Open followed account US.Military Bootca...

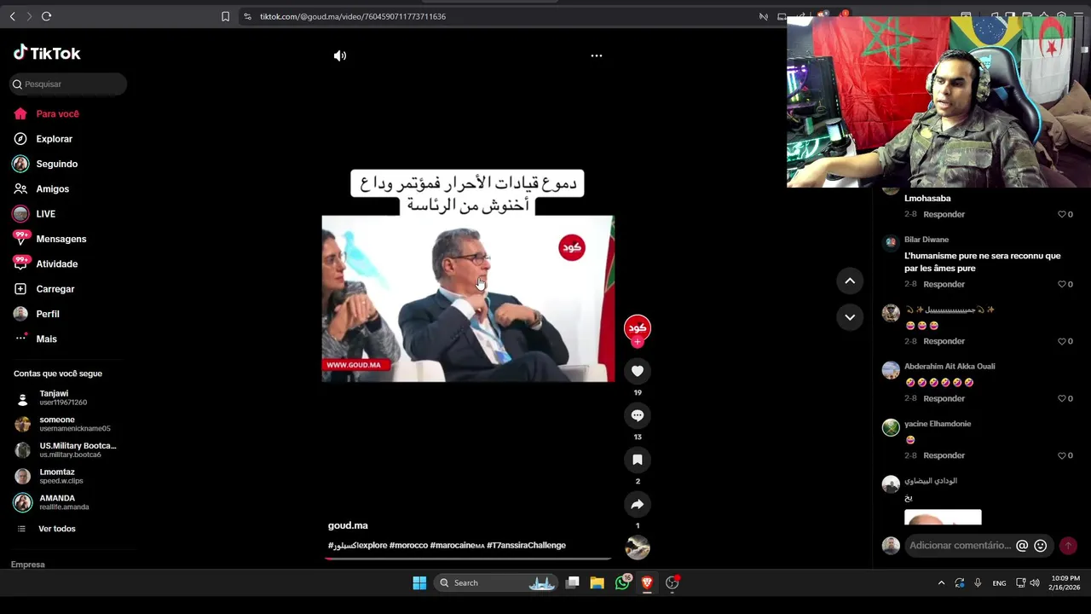click(x=66, y=449)
